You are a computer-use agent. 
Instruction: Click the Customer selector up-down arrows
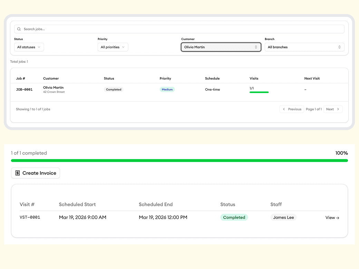[x=256, y=47]
